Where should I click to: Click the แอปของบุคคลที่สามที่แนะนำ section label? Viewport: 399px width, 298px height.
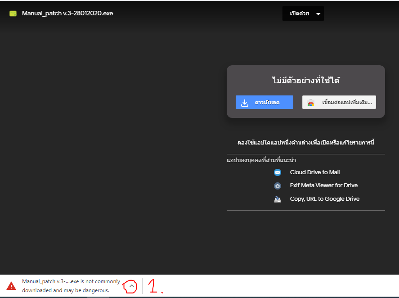[x=261, y=160]
